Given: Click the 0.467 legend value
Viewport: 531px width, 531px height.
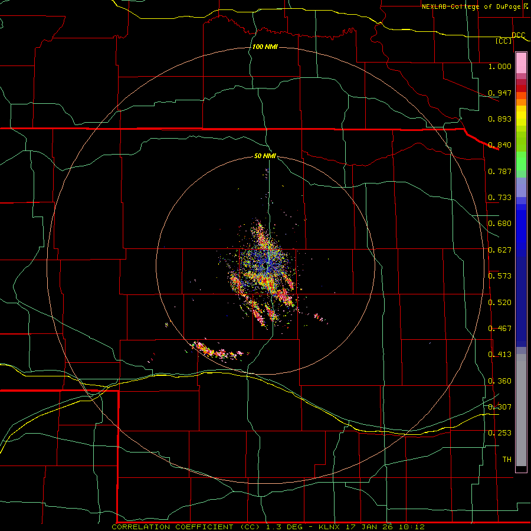Looking at the screenshot, I should point(500,329).
